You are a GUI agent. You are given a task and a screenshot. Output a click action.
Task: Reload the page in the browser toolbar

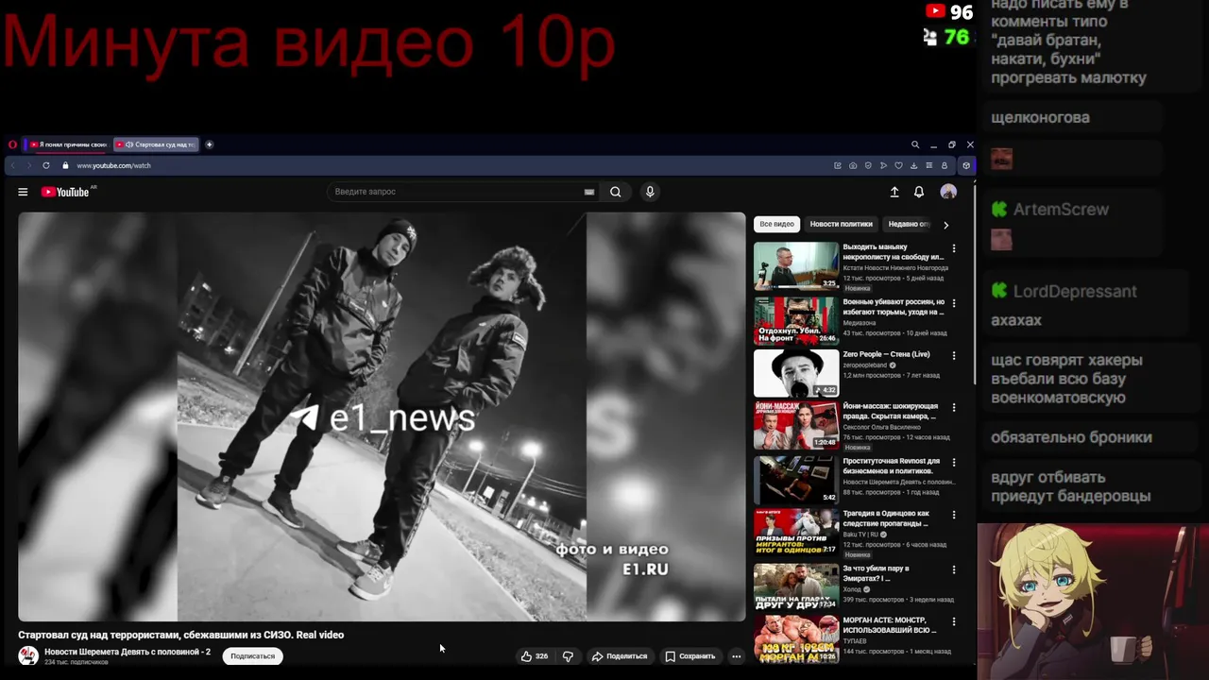45,165
